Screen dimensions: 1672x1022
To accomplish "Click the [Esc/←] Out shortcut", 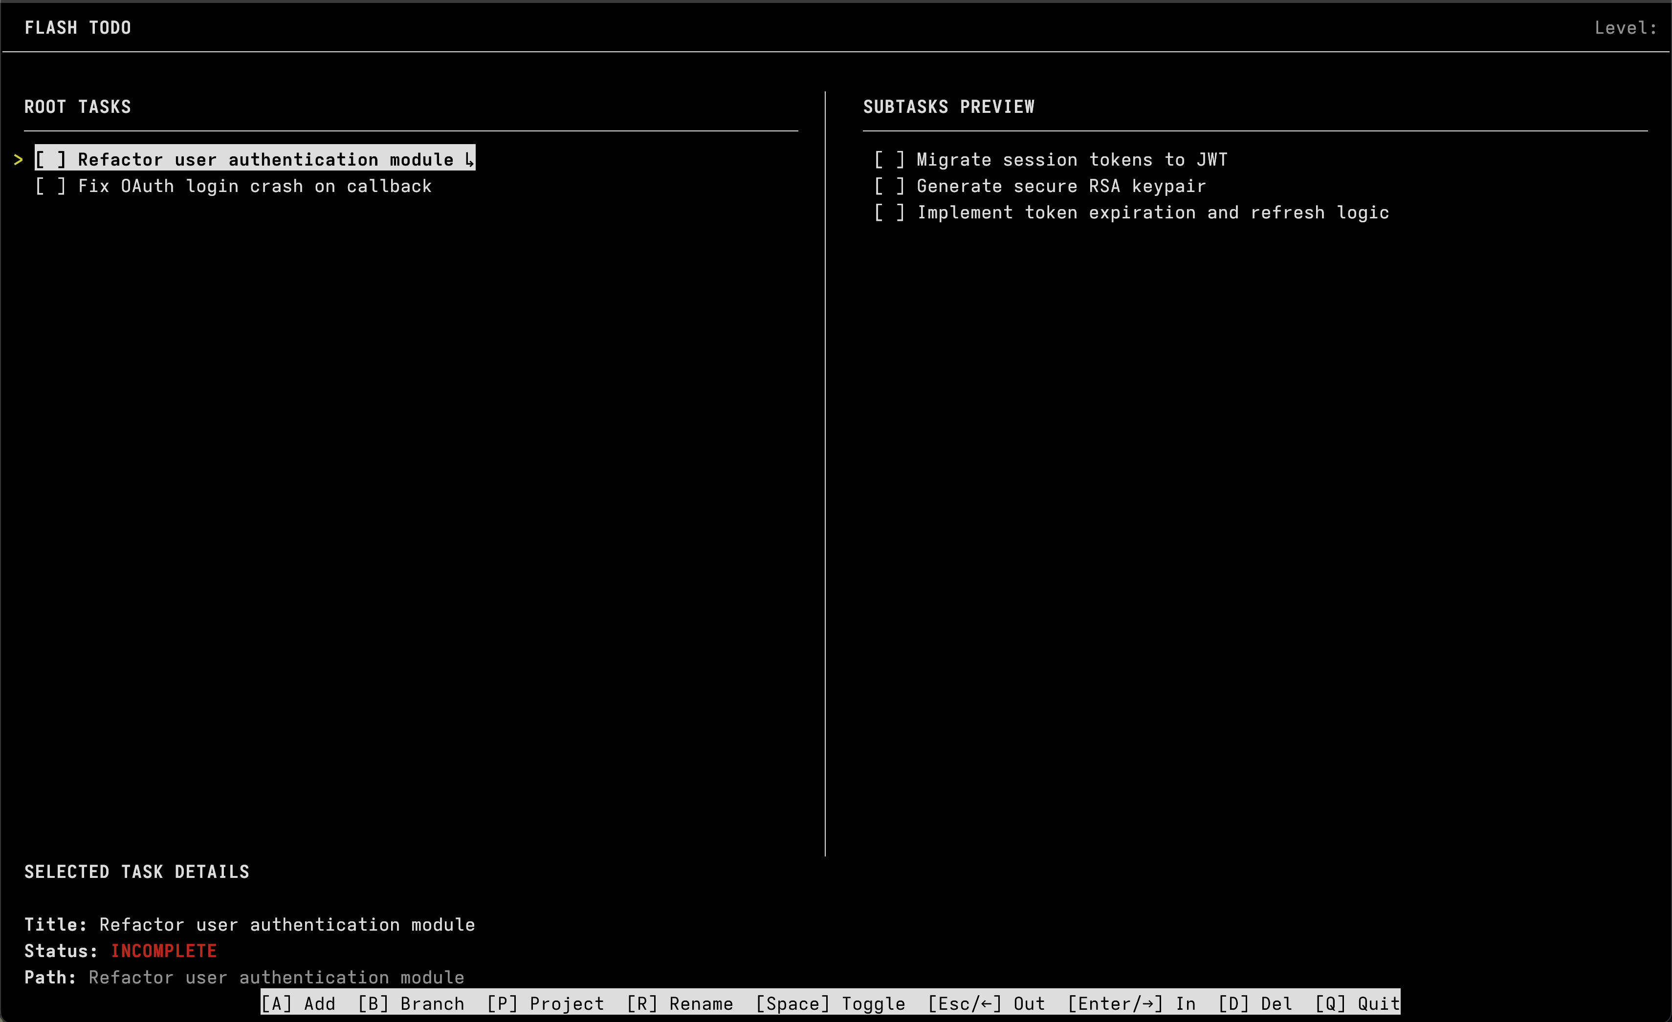I will [x=987, y=1003].
